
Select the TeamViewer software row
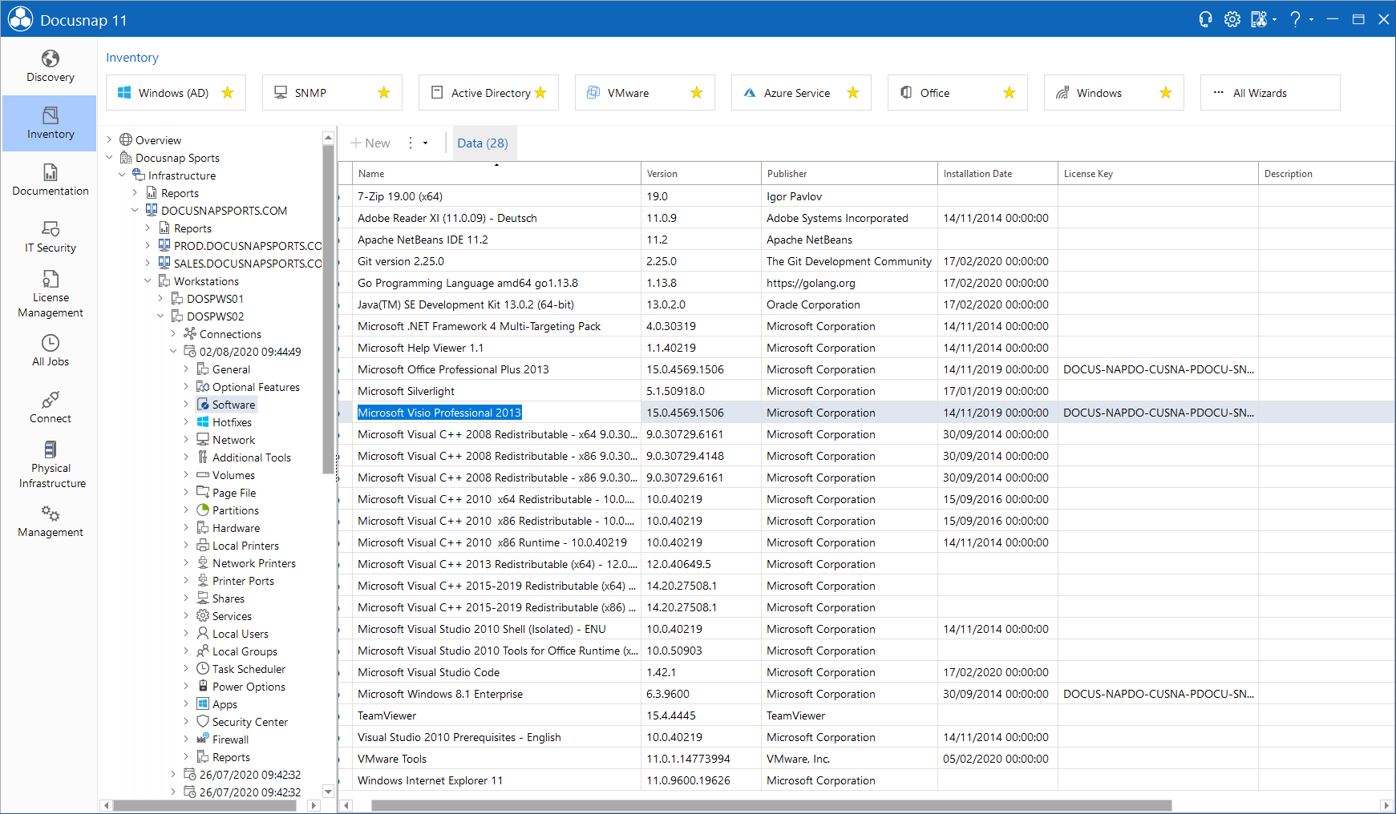point(866,715)
